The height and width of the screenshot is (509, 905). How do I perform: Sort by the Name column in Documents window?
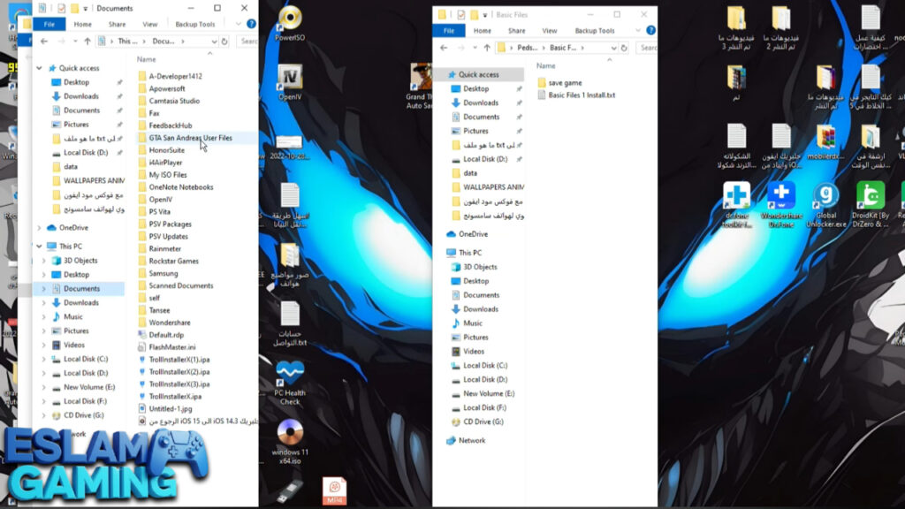147,59
